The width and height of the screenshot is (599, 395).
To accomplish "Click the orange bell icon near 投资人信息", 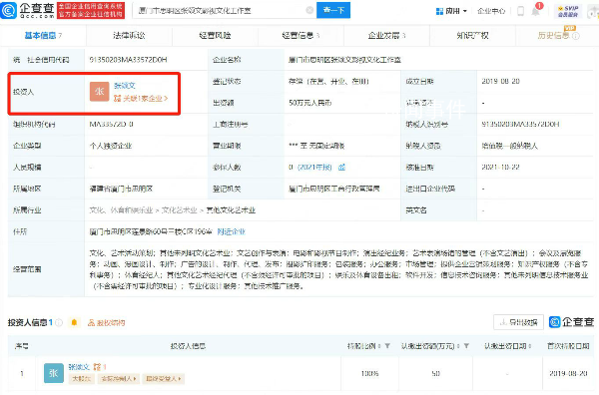I will pos(74,322).
